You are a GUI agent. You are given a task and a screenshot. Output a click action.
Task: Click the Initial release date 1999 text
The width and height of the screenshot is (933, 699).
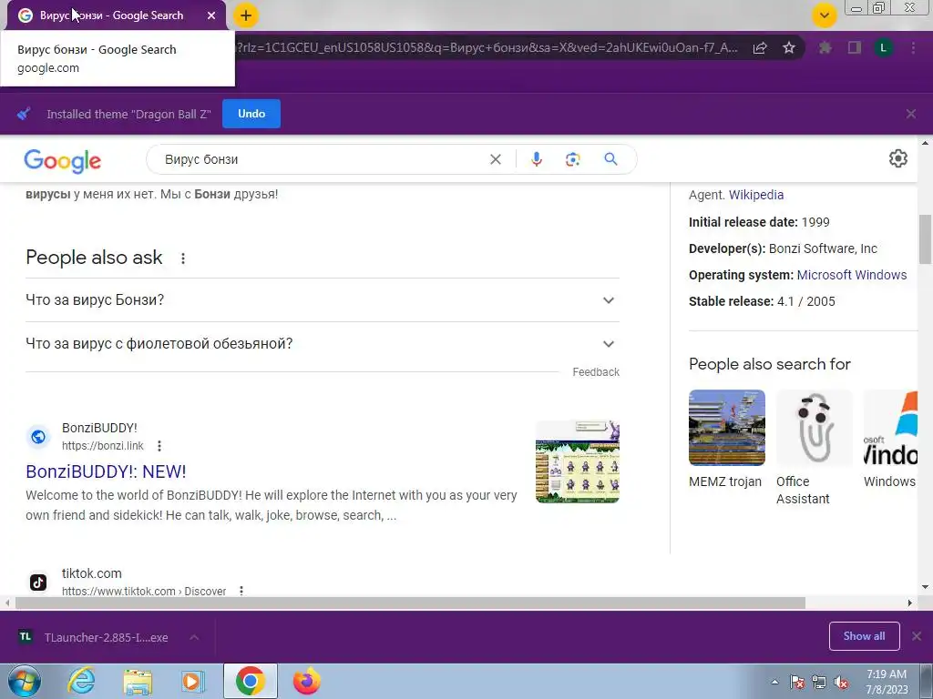pyautogui.click(x=759, y=222)
